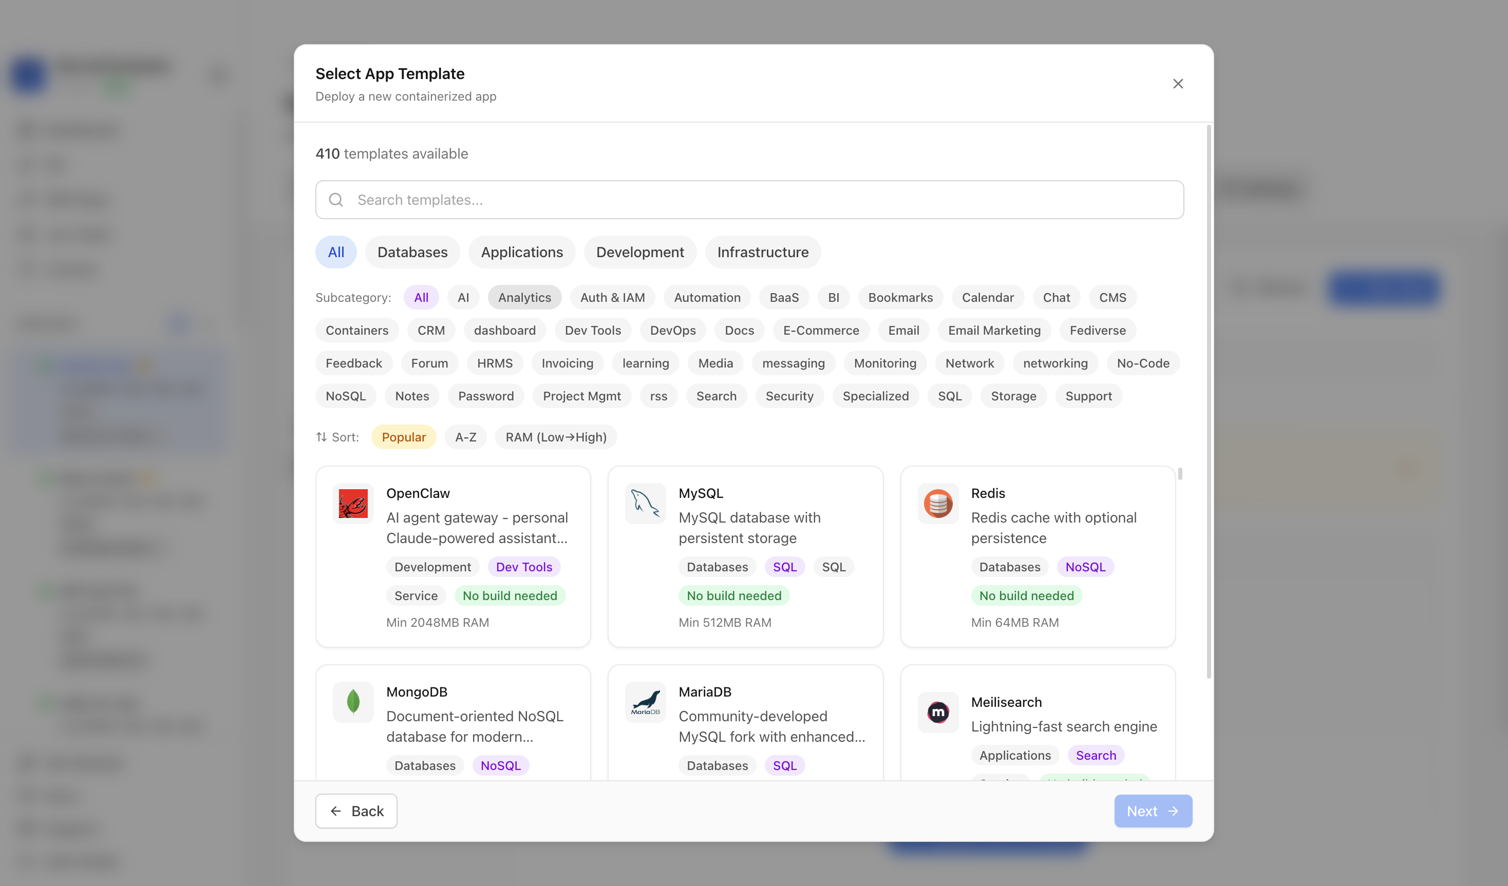Filter by Bookmarks subcategory
Image resolution: width=1508 pixels, height=886 pixels.
[900, 297]
